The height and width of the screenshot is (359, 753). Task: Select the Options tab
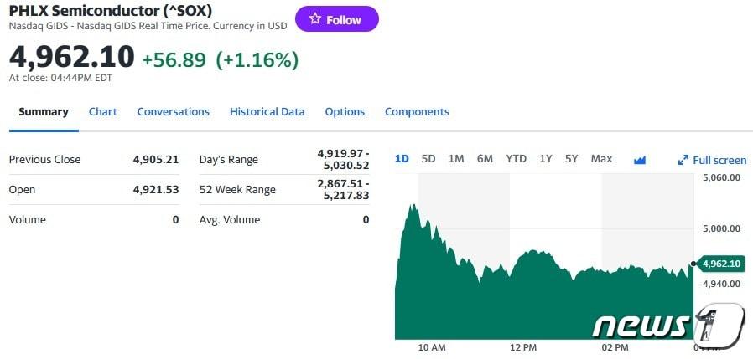(x=345, y=111)
